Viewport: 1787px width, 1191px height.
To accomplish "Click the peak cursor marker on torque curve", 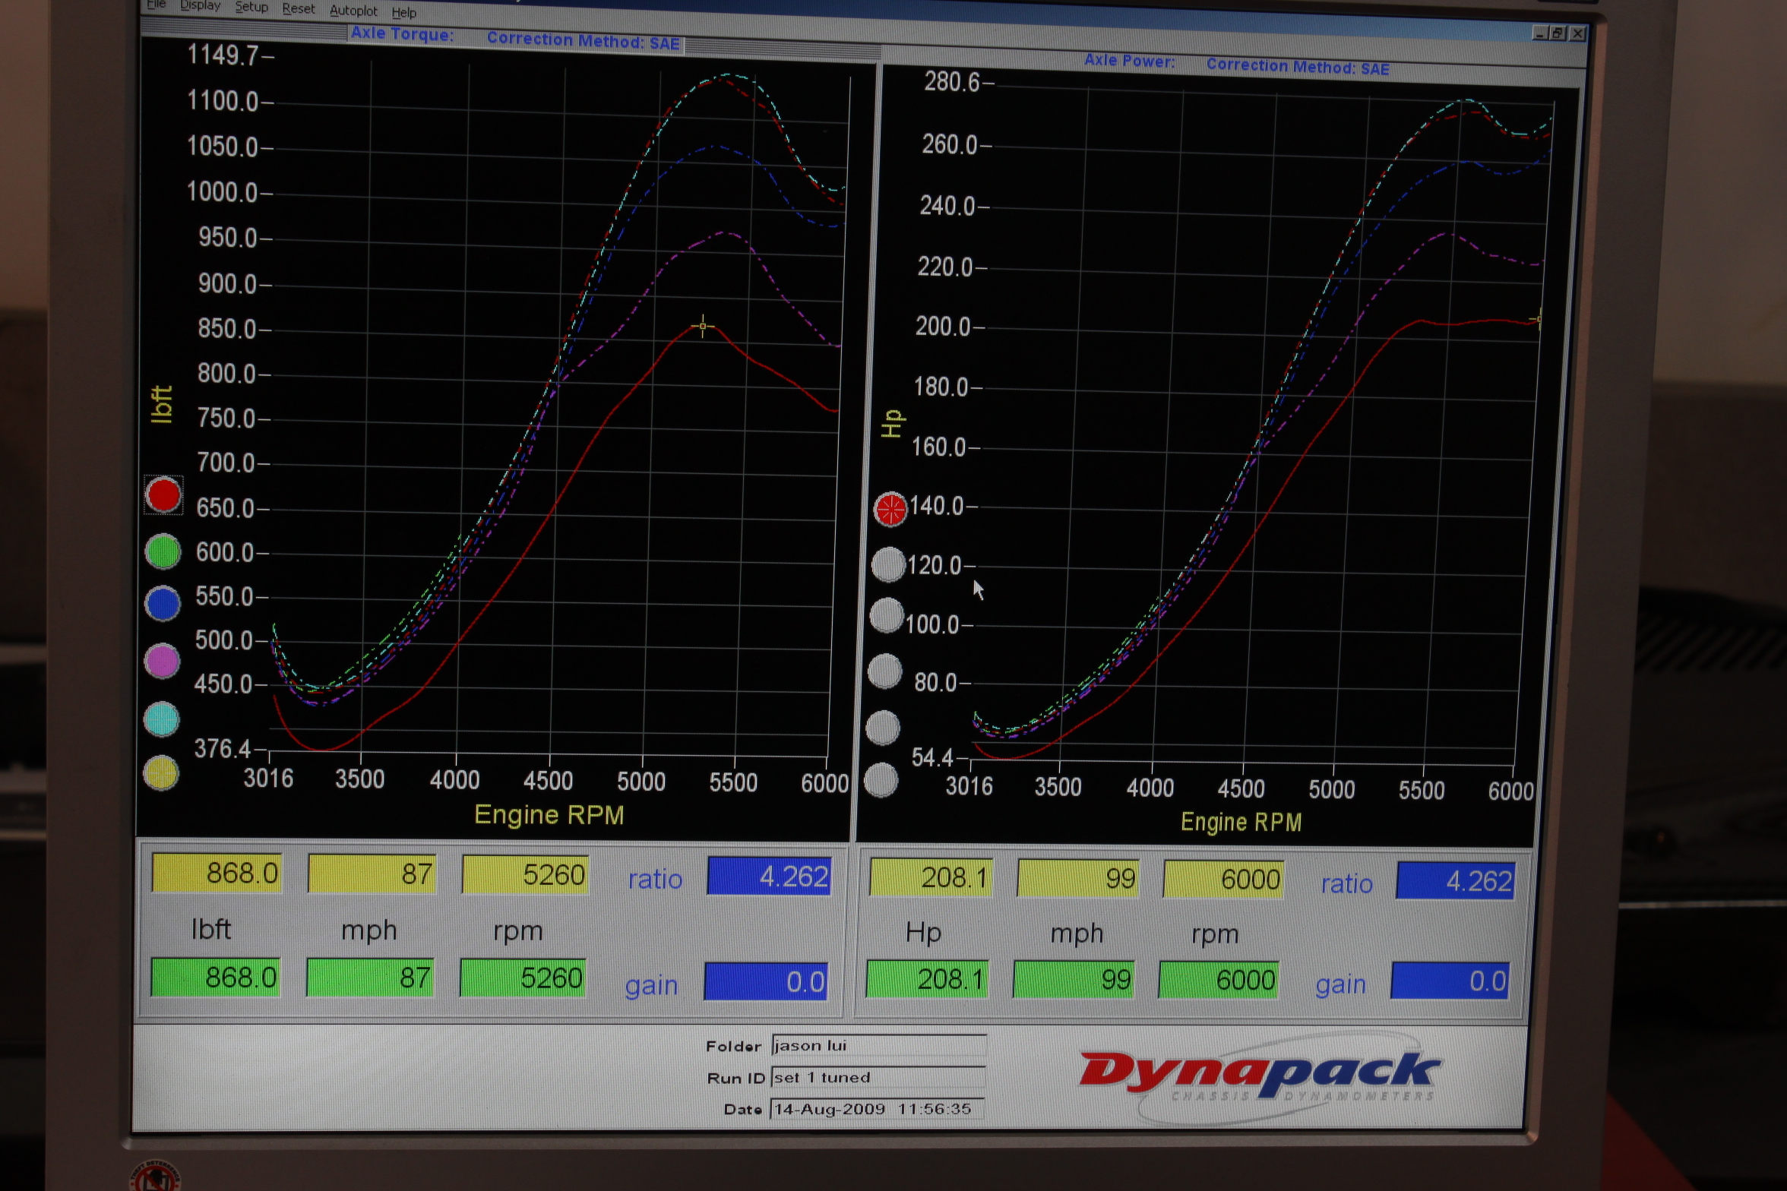I will (x=703, y=327).
